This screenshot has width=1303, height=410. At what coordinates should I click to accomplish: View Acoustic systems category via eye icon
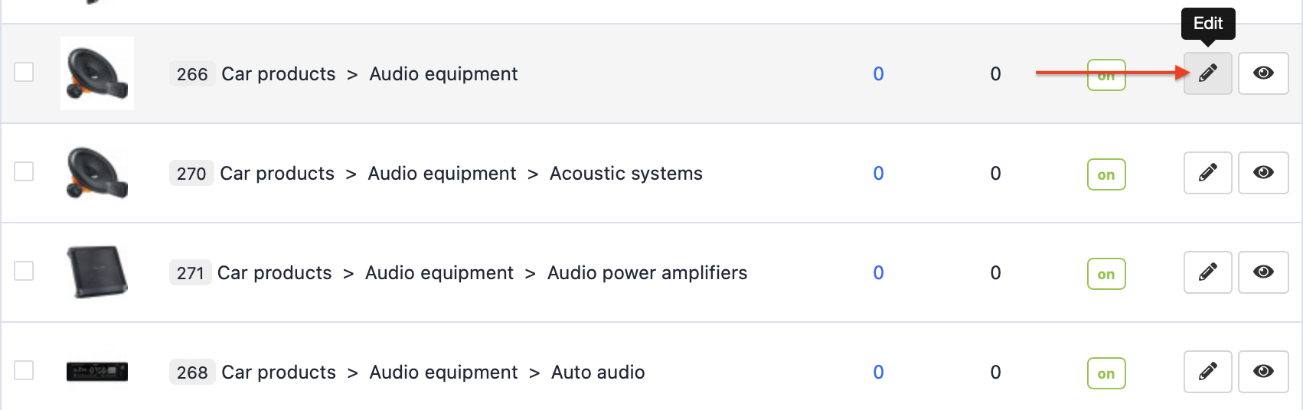(1263, 173)
